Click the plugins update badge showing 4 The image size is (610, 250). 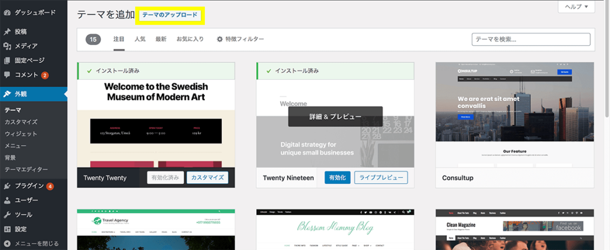[50, 186]
